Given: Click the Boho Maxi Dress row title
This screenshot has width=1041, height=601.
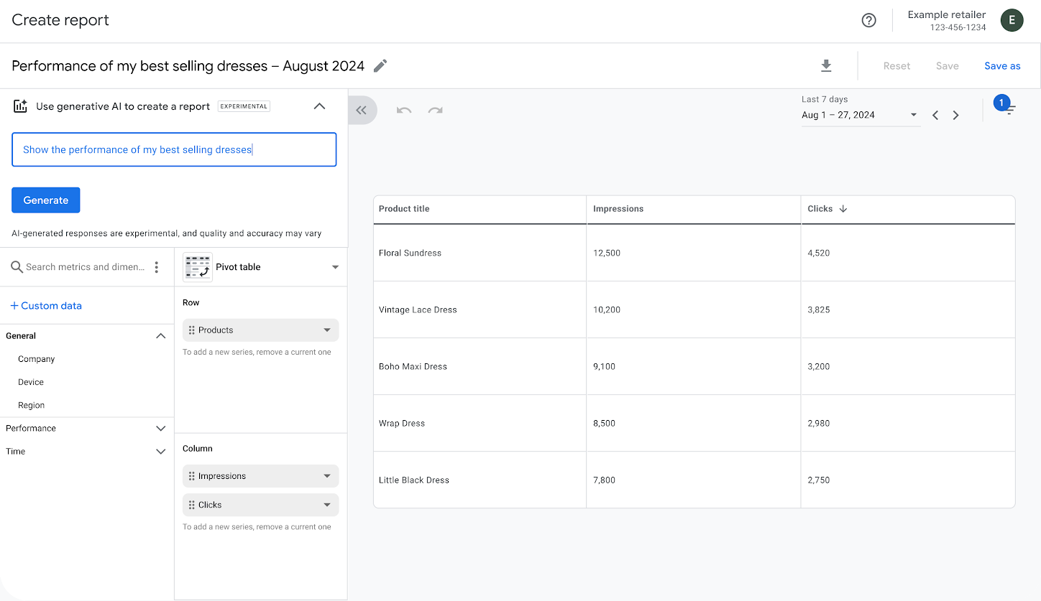Looking at the screenshot, I should click(413, 366).
